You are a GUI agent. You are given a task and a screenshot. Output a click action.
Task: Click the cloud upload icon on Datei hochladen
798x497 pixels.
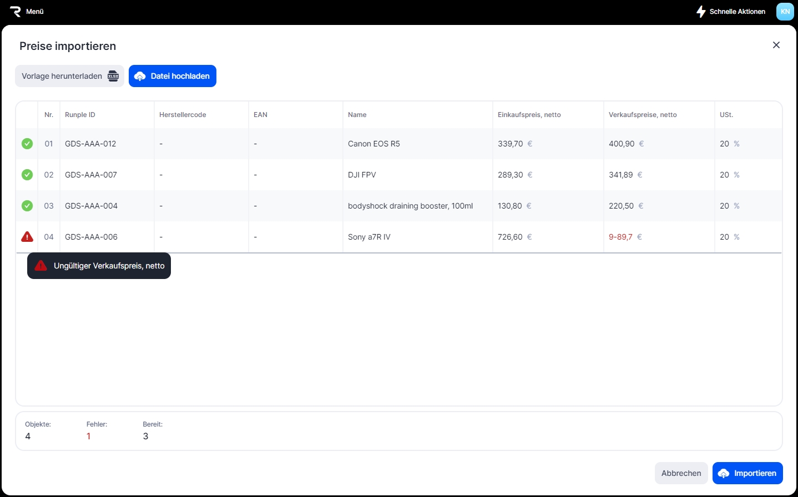click(x=140, y=77)
